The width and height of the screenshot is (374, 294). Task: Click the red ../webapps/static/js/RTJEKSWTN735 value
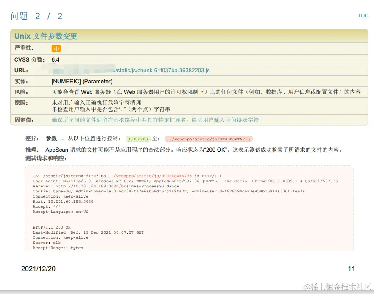(209, 139)
